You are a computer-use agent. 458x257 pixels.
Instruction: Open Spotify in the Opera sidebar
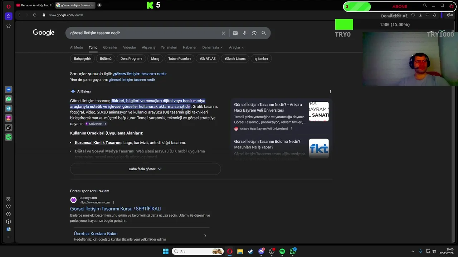click(x=9, y=137)
